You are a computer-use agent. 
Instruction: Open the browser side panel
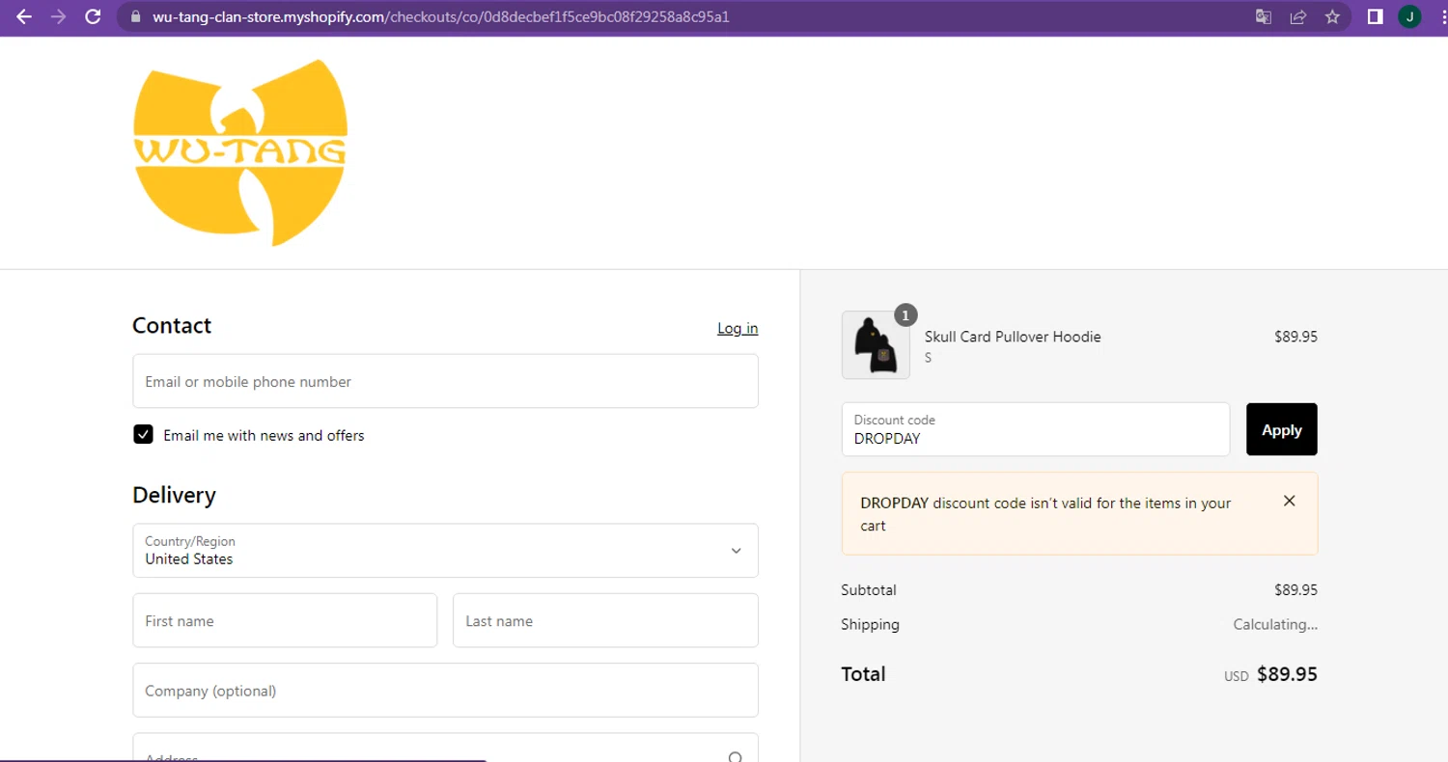pyautogui.click(x=1376, y=16)
